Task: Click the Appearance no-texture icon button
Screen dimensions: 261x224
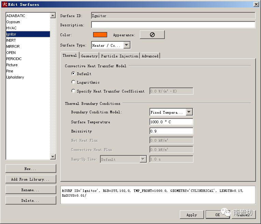Action: [152, 35]
